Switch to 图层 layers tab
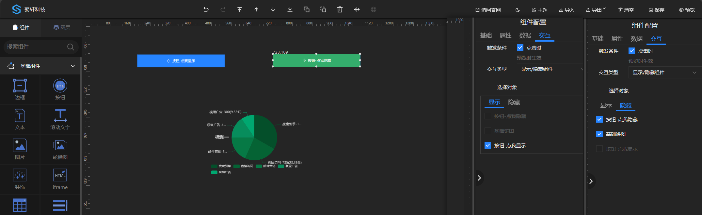Image resolution: width=702 pixels, height=215 pixels. pyautogui.click(x=62, y=27)
